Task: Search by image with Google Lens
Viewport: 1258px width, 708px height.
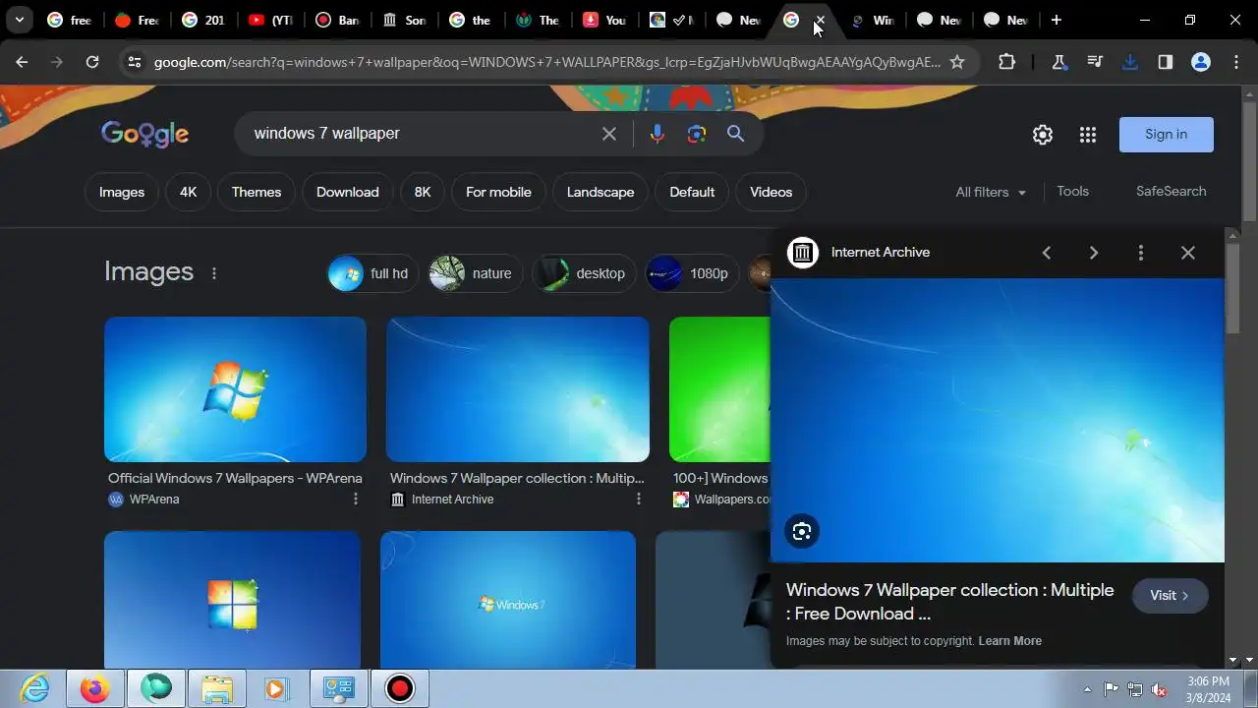Action: coord(697,134)
